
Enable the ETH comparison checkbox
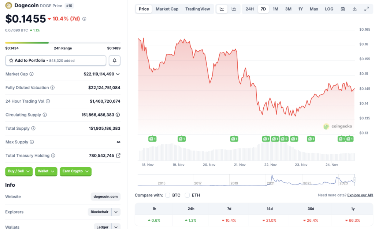187,195
